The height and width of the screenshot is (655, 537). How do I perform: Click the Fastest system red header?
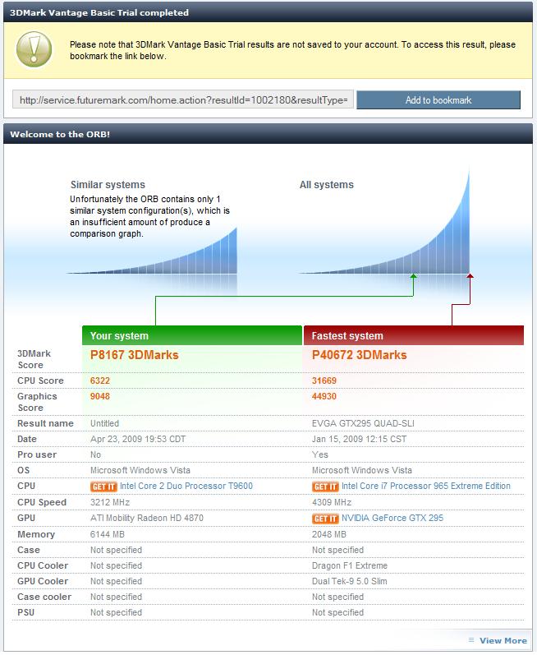click(414, 336)
